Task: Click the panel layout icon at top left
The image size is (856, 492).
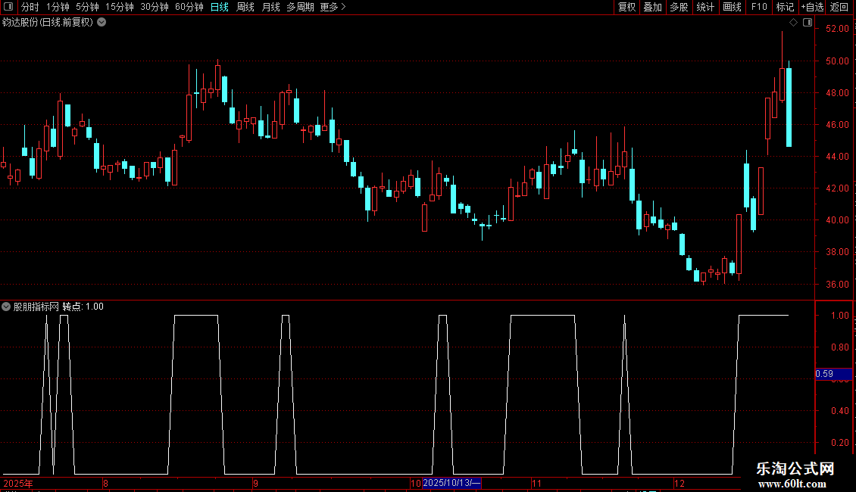Action: tap(8, 7)
